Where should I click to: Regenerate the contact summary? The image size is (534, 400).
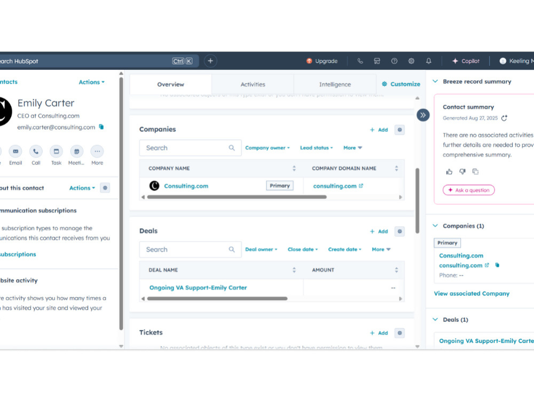coord(505,118)
